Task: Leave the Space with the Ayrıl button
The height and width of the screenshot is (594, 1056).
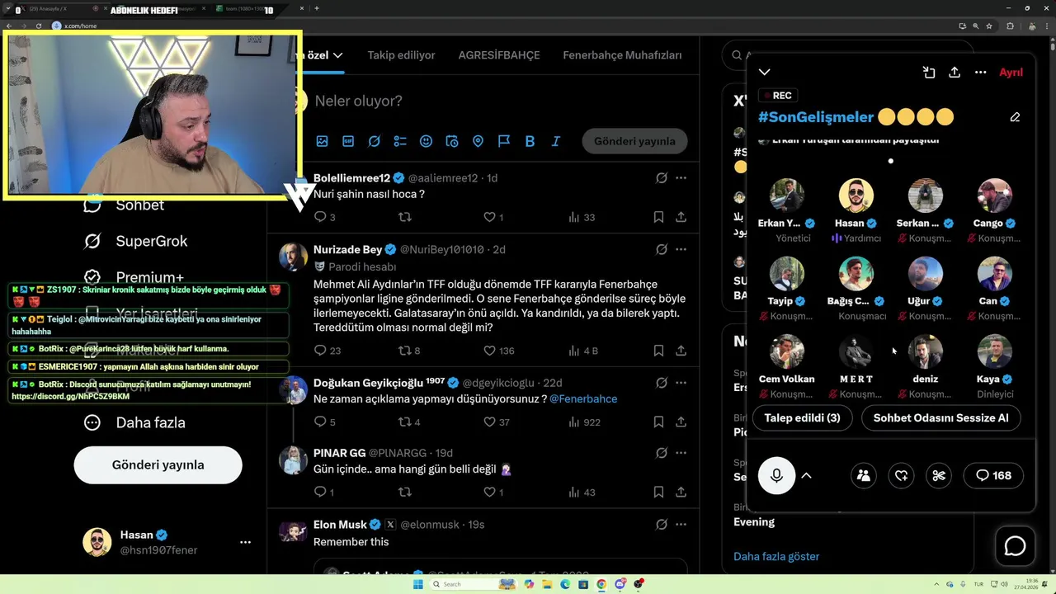Action: (1011, 73)
